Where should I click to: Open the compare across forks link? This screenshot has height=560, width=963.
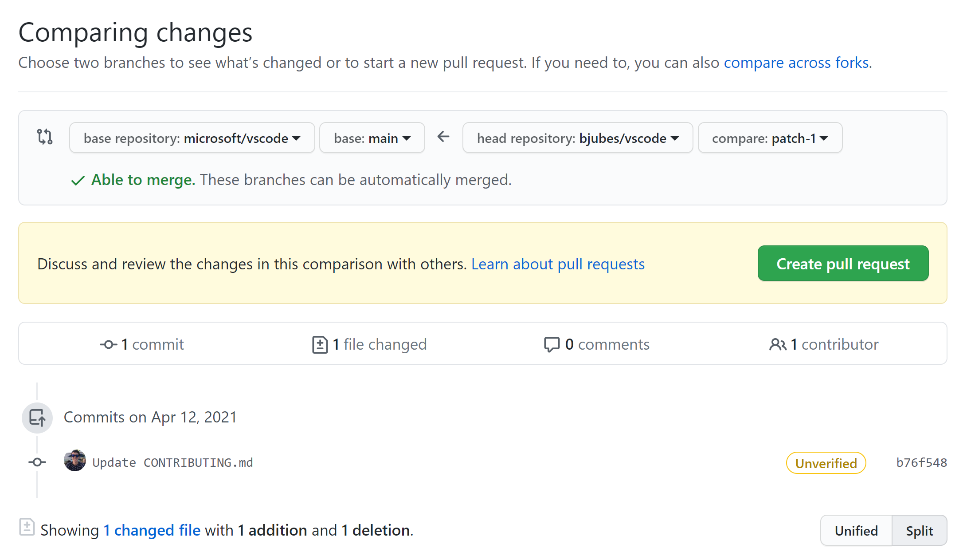click(796, 63)
